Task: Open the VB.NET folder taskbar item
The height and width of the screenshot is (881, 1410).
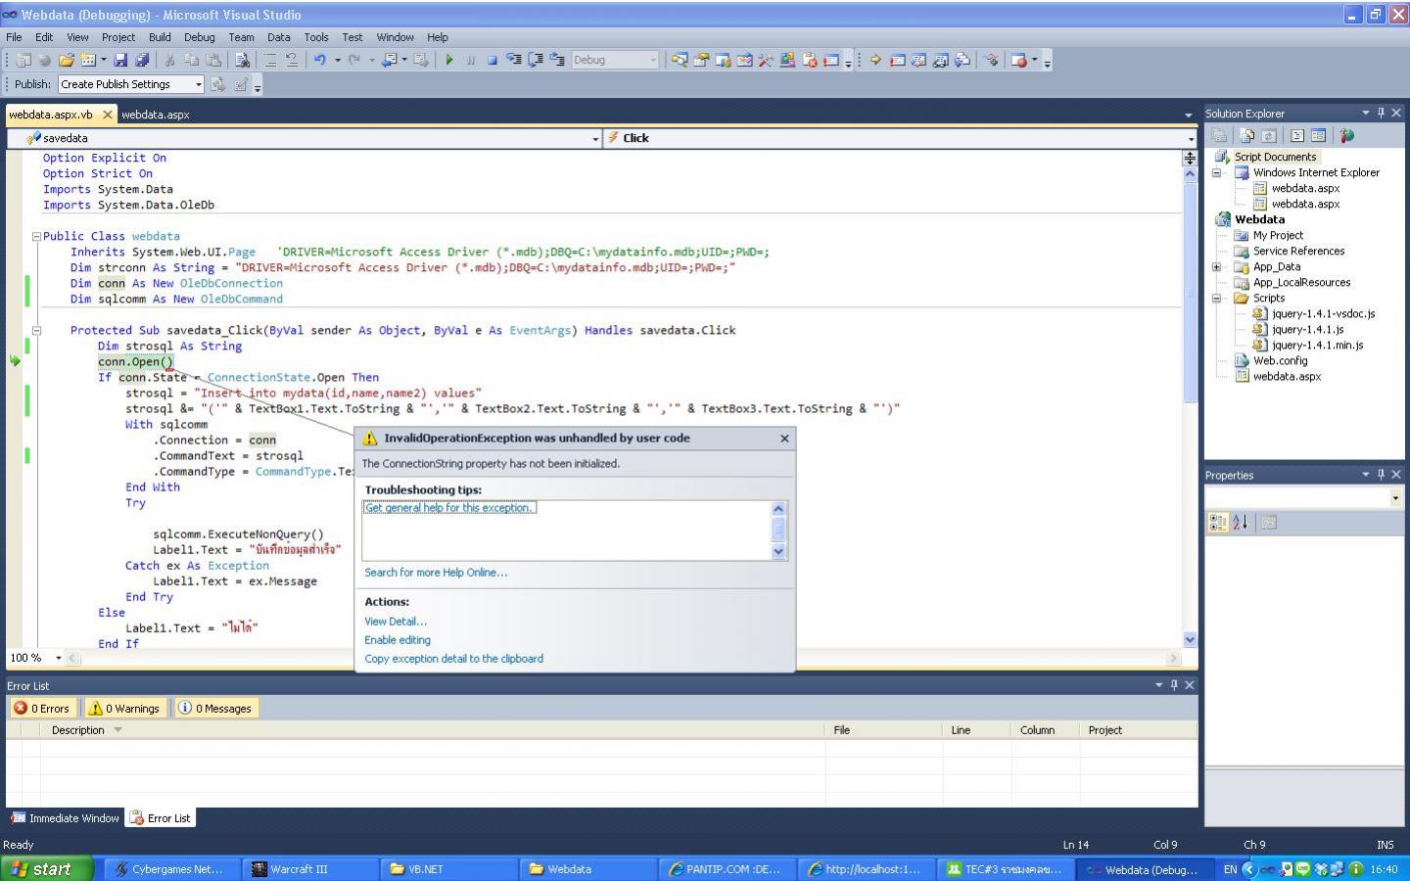Action: coord(446,868)
